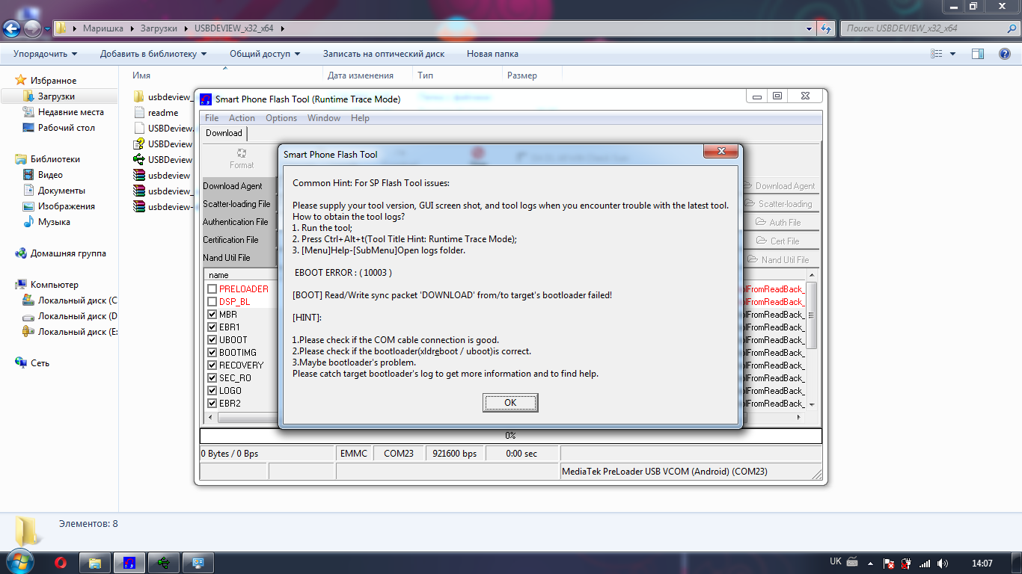Select Избранное in the navigation pane
Image resolution: width=1022 pixels, height=574 pixels.
(53, 80)
